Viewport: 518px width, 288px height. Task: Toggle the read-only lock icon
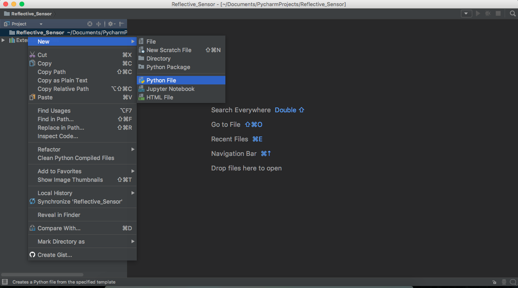tap(494, 282)
